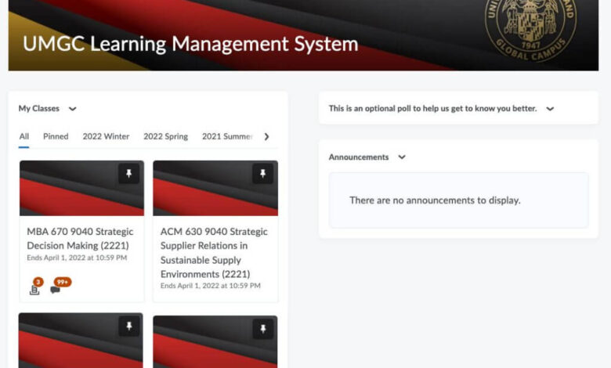Screen dimensions: 611x368
Task: Open the assignments icon with badge 3
Action: [35, 287]
